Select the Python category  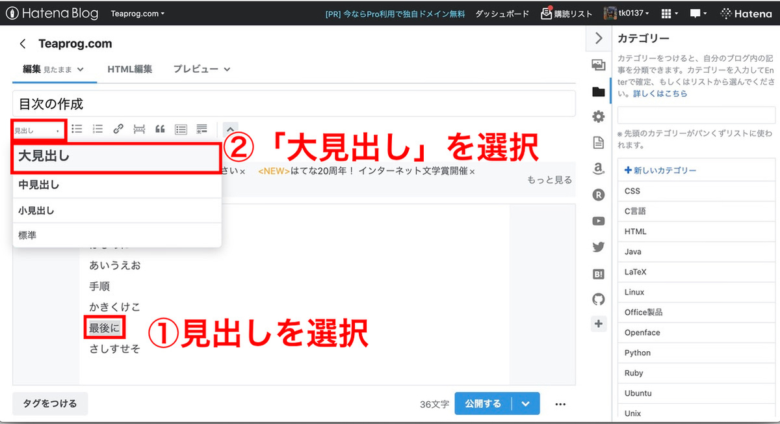click(696, 352)
